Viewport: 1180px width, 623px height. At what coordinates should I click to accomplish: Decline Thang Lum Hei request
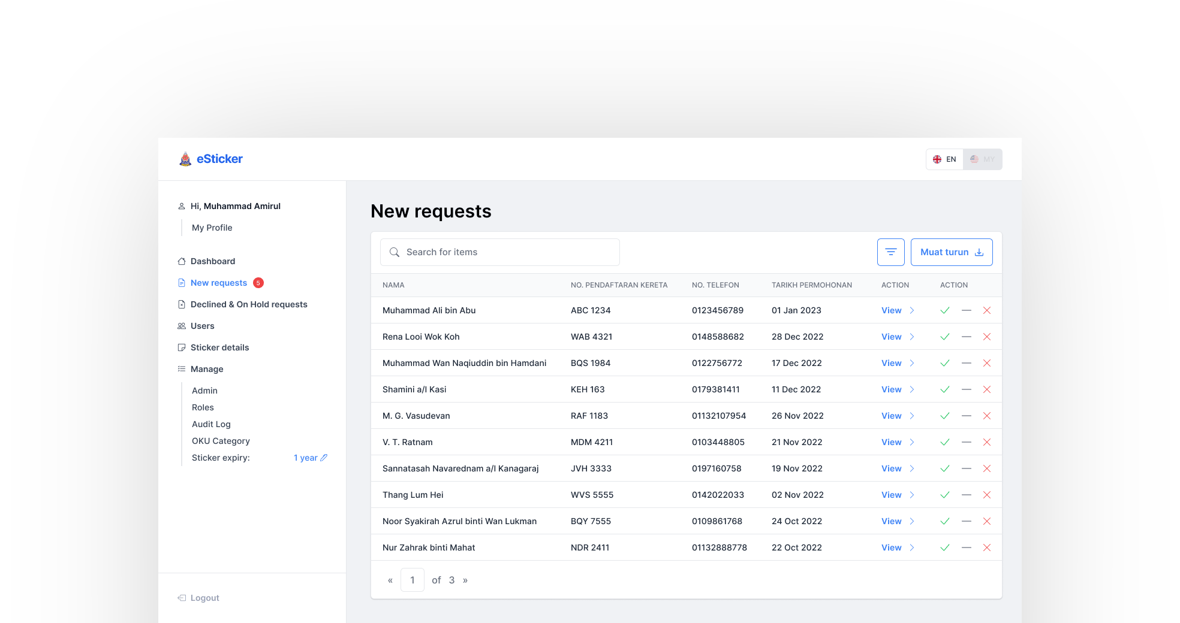pyautogui.click(x=987, y=495)
